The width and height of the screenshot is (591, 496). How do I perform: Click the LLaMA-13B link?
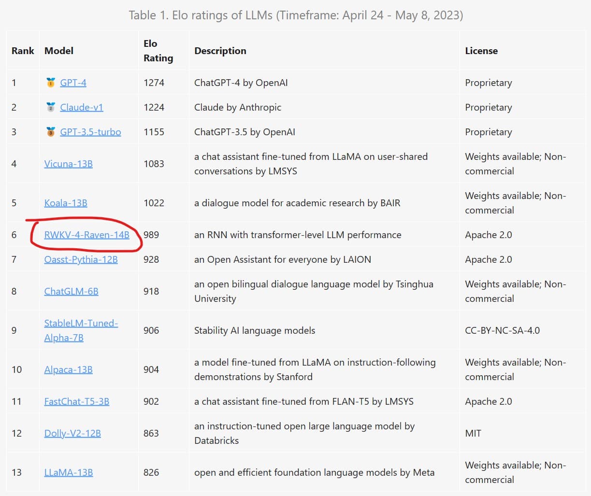68,472
